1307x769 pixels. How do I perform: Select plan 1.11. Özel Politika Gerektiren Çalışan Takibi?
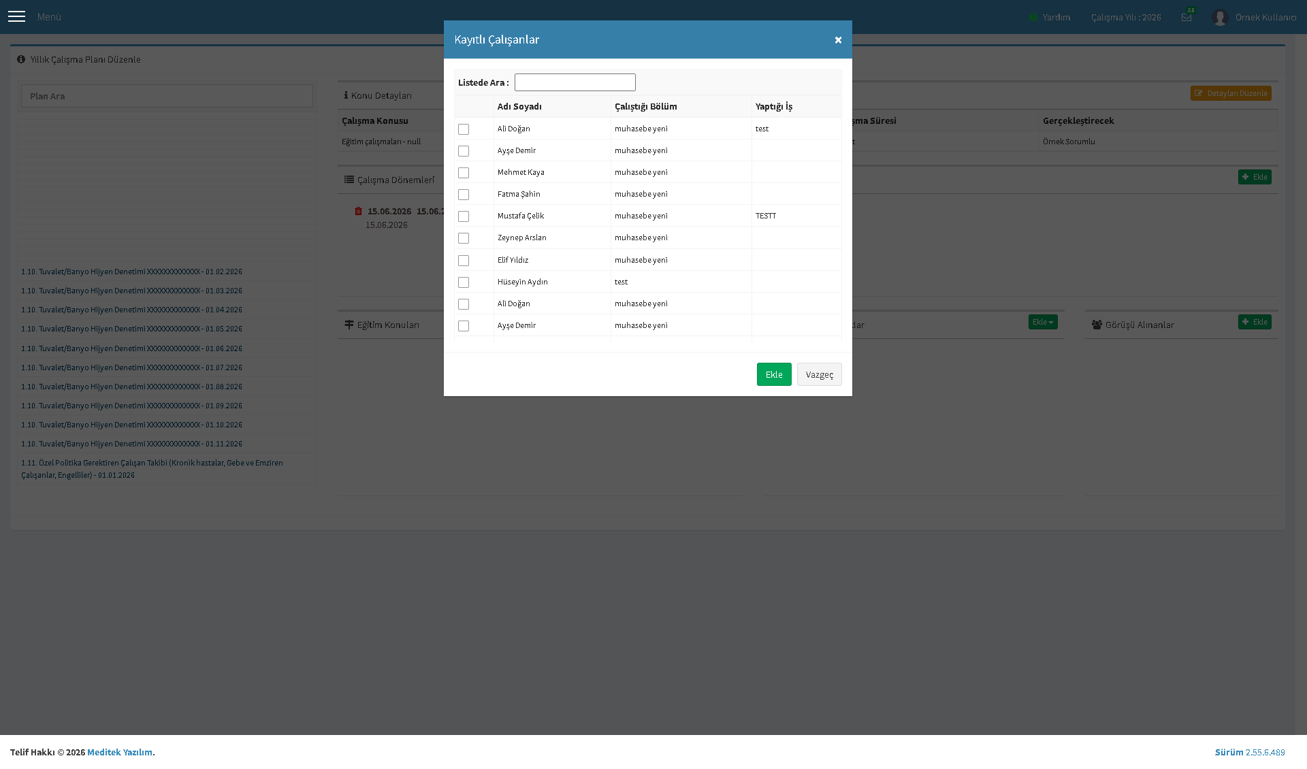click(x=152, y=469)
